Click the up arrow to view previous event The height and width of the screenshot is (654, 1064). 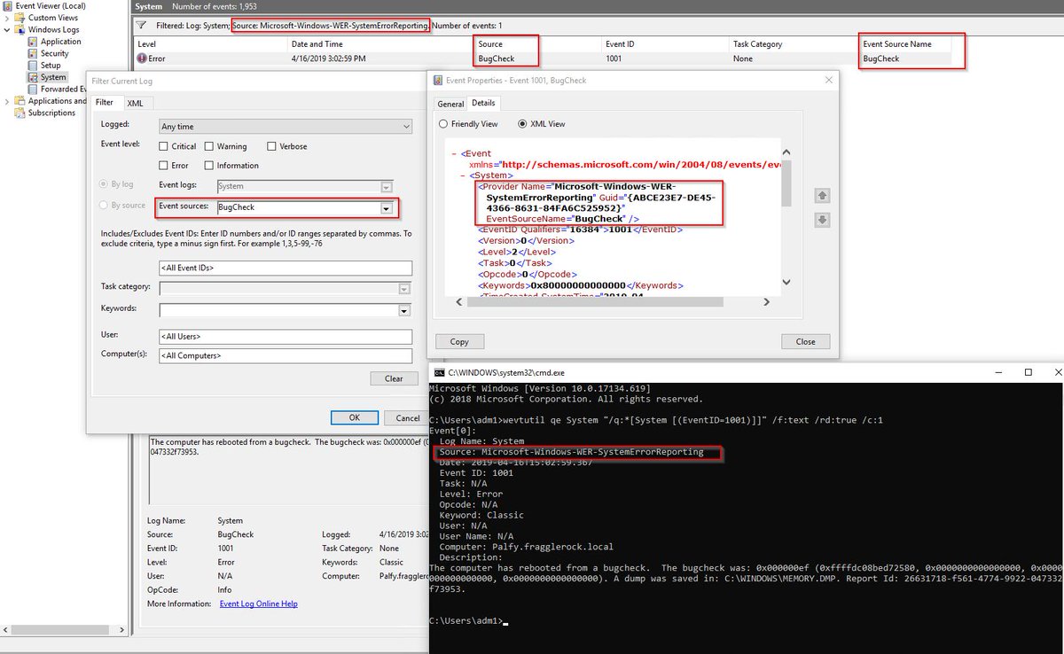[x=822, y=195]
